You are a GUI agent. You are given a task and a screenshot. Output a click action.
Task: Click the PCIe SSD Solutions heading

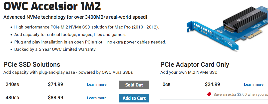pos(32,64)
